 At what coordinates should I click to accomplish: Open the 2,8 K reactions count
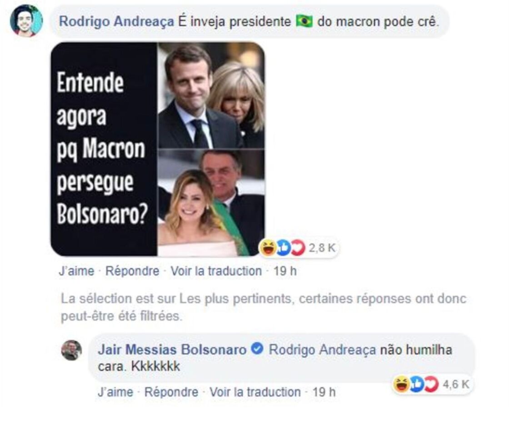pos(322,248)
